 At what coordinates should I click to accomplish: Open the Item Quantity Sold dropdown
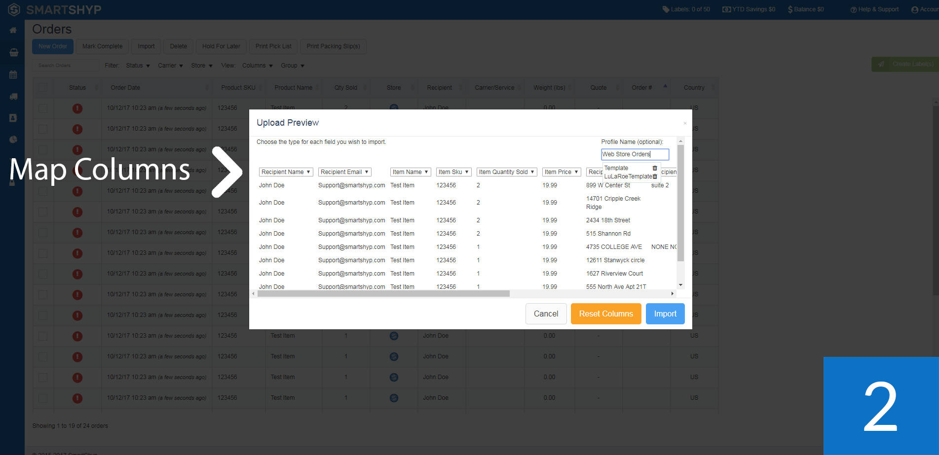pos(506,172)
